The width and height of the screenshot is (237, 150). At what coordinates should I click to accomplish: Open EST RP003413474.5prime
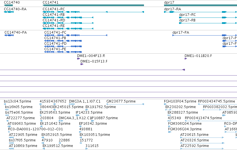coord(203,118)
